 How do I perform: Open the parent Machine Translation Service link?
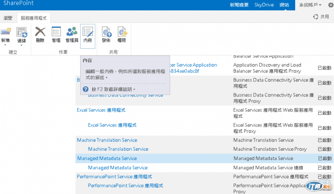tap(107, 140)
